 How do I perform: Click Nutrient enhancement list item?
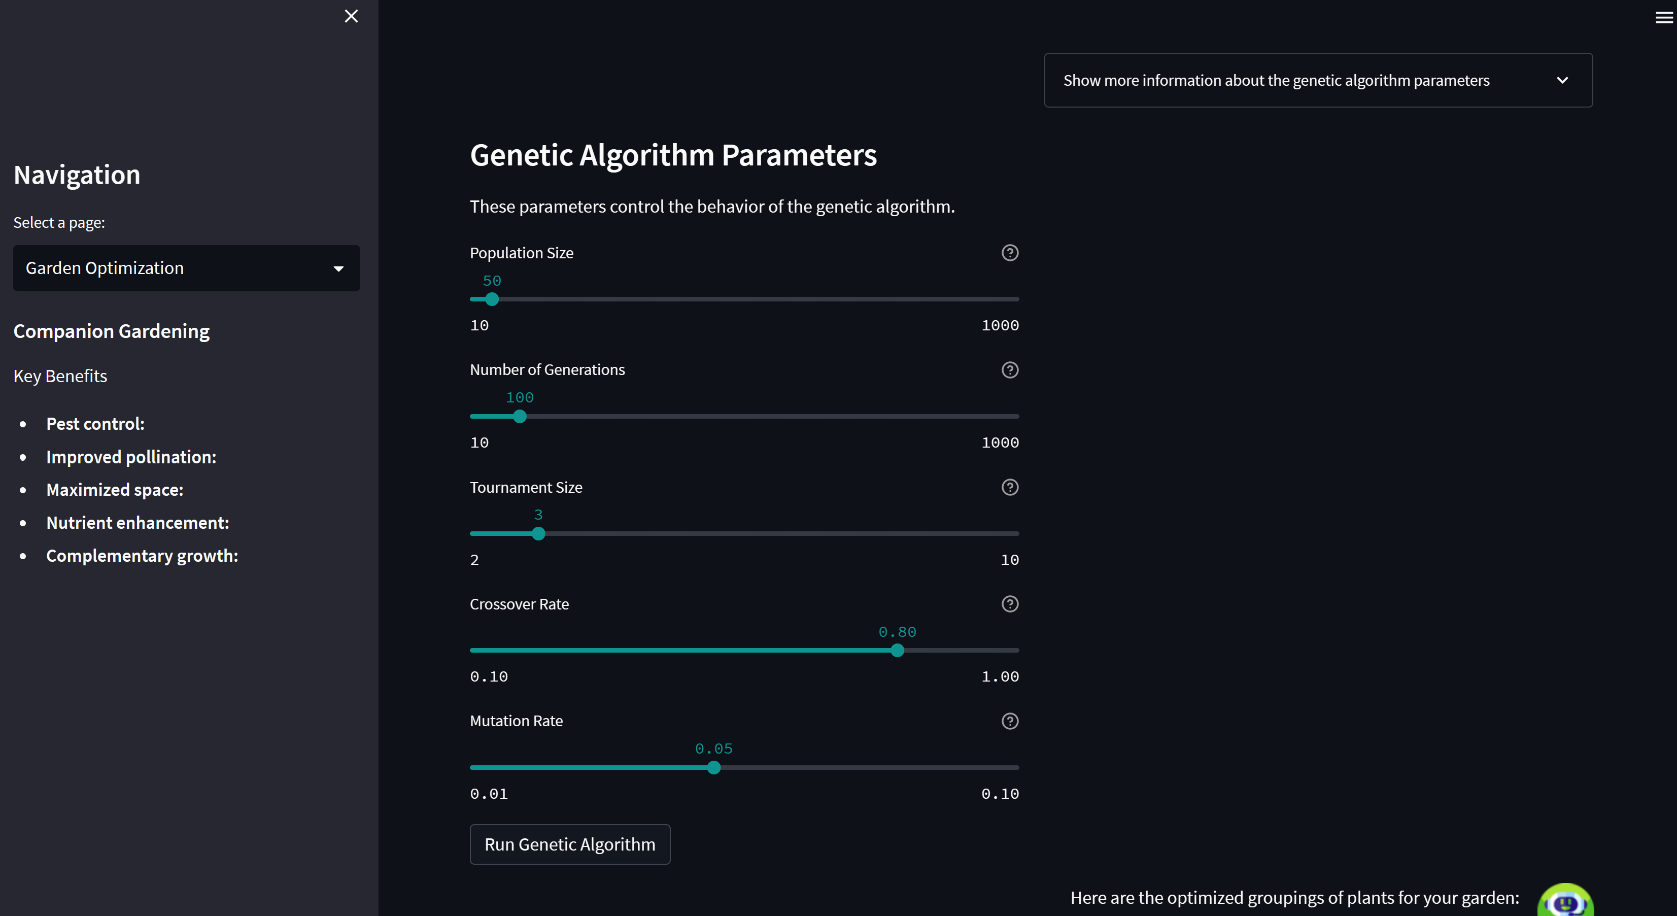pyautogui.click(x=138, y=521)
